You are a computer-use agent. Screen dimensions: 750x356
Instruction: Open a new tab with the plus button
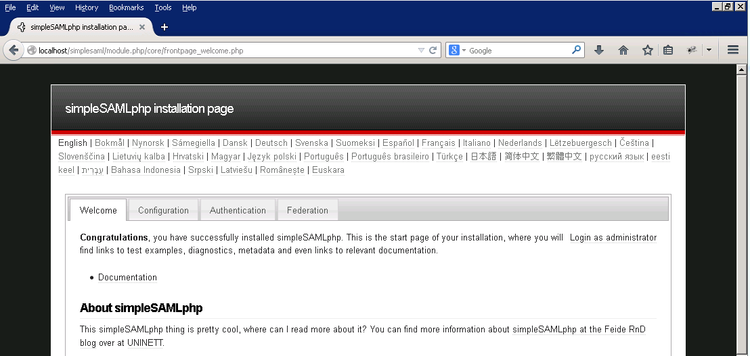164,27
